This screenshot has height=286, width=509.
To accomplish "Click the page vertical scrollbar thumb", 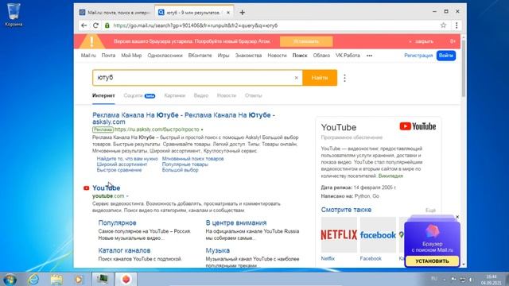I will point(463,68).
